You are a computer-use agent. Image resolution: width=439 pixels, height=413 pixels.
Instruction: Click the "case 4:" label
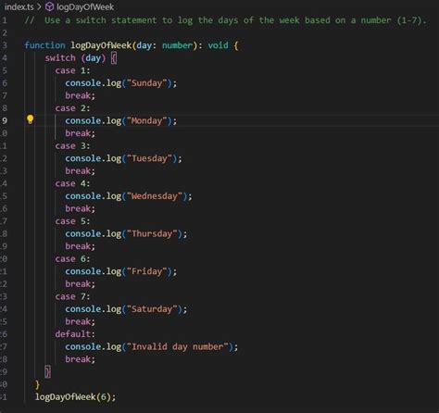click(x=72, y=183)
